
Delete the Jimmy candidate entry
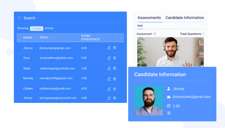click(x=114, y=98)
